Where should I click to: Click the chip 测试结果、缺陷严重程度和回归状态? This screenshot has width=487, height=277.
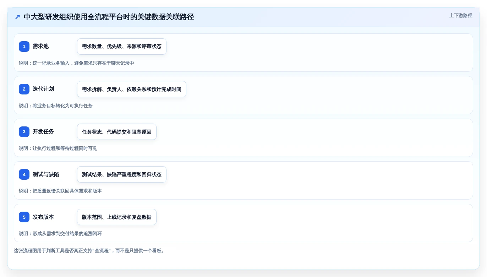(122, 174)
